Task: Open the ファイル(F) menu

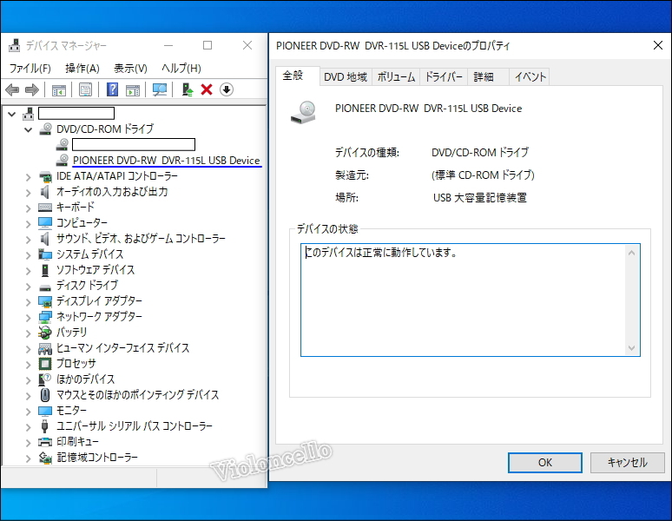Action: click(30, 68)
